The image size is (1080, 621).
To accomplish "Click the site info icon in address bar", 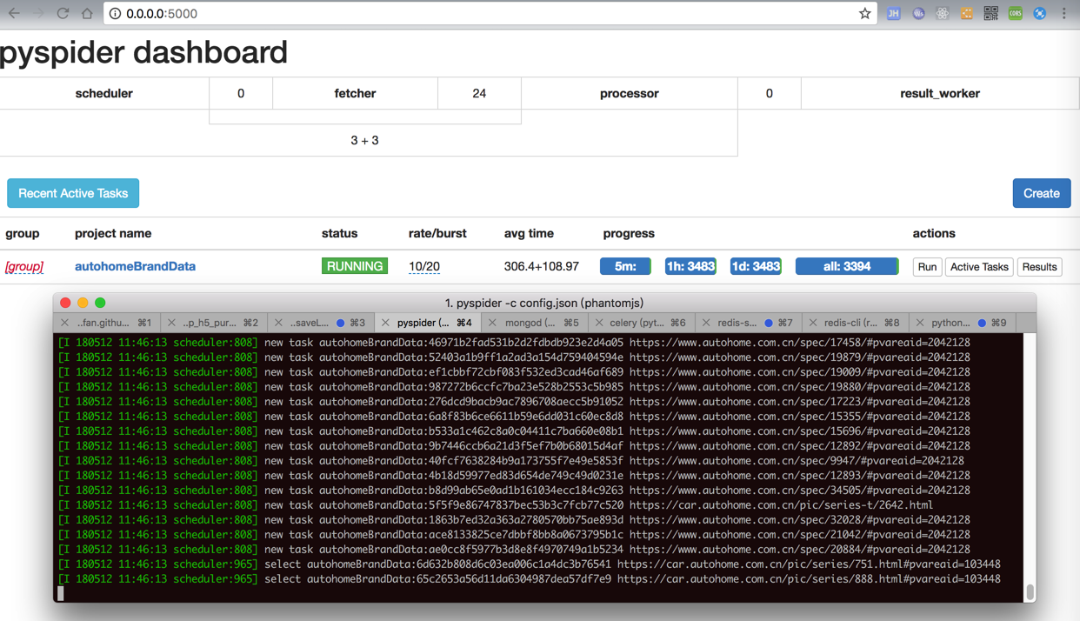I will click(116, 14).
